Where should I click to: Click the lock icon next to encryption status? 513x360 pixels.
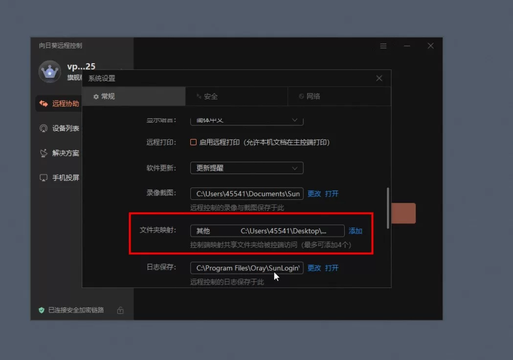point(120,310)
